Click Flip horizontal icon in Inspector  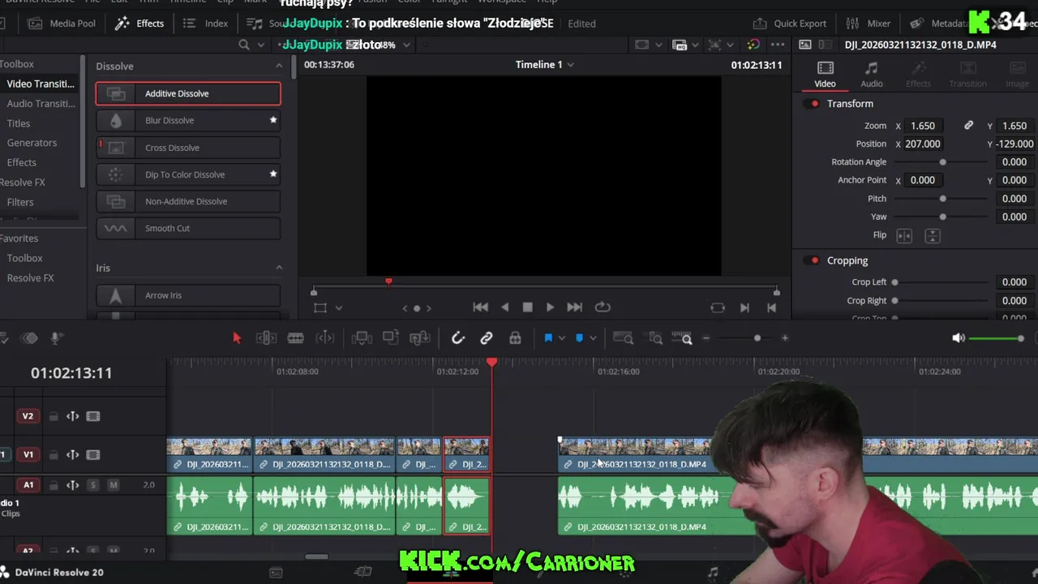904,236
